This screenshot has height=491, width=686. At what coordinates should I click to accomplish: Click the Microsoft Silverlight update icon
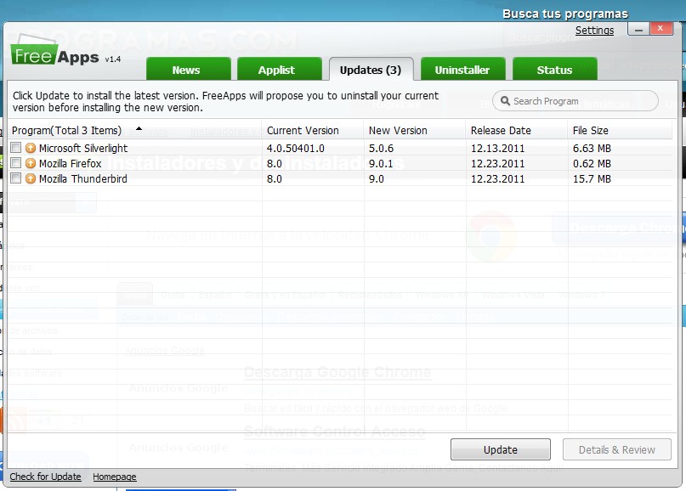coord(31,148)
